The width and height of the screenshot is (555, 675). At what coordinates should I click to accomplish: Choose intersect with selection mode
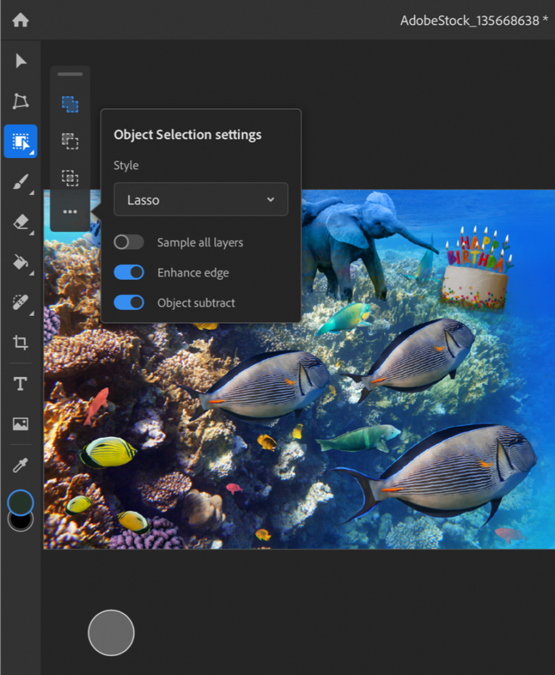70,178
